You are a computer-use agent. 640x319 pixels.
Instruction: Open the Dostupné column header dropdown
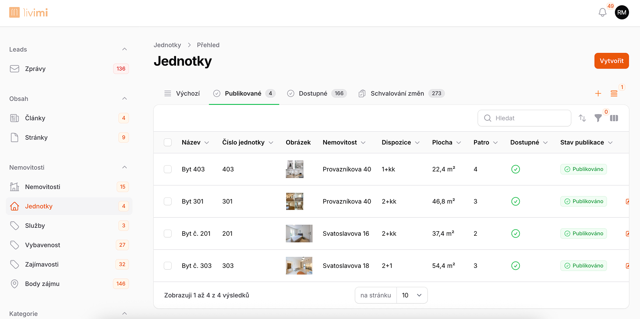545,143
